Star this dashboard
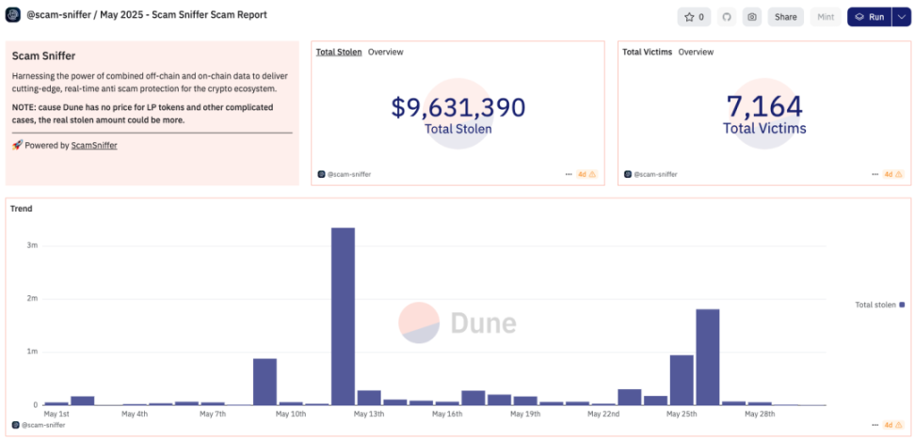Screen dimensions: 915x440 click(x=694, y=17)
